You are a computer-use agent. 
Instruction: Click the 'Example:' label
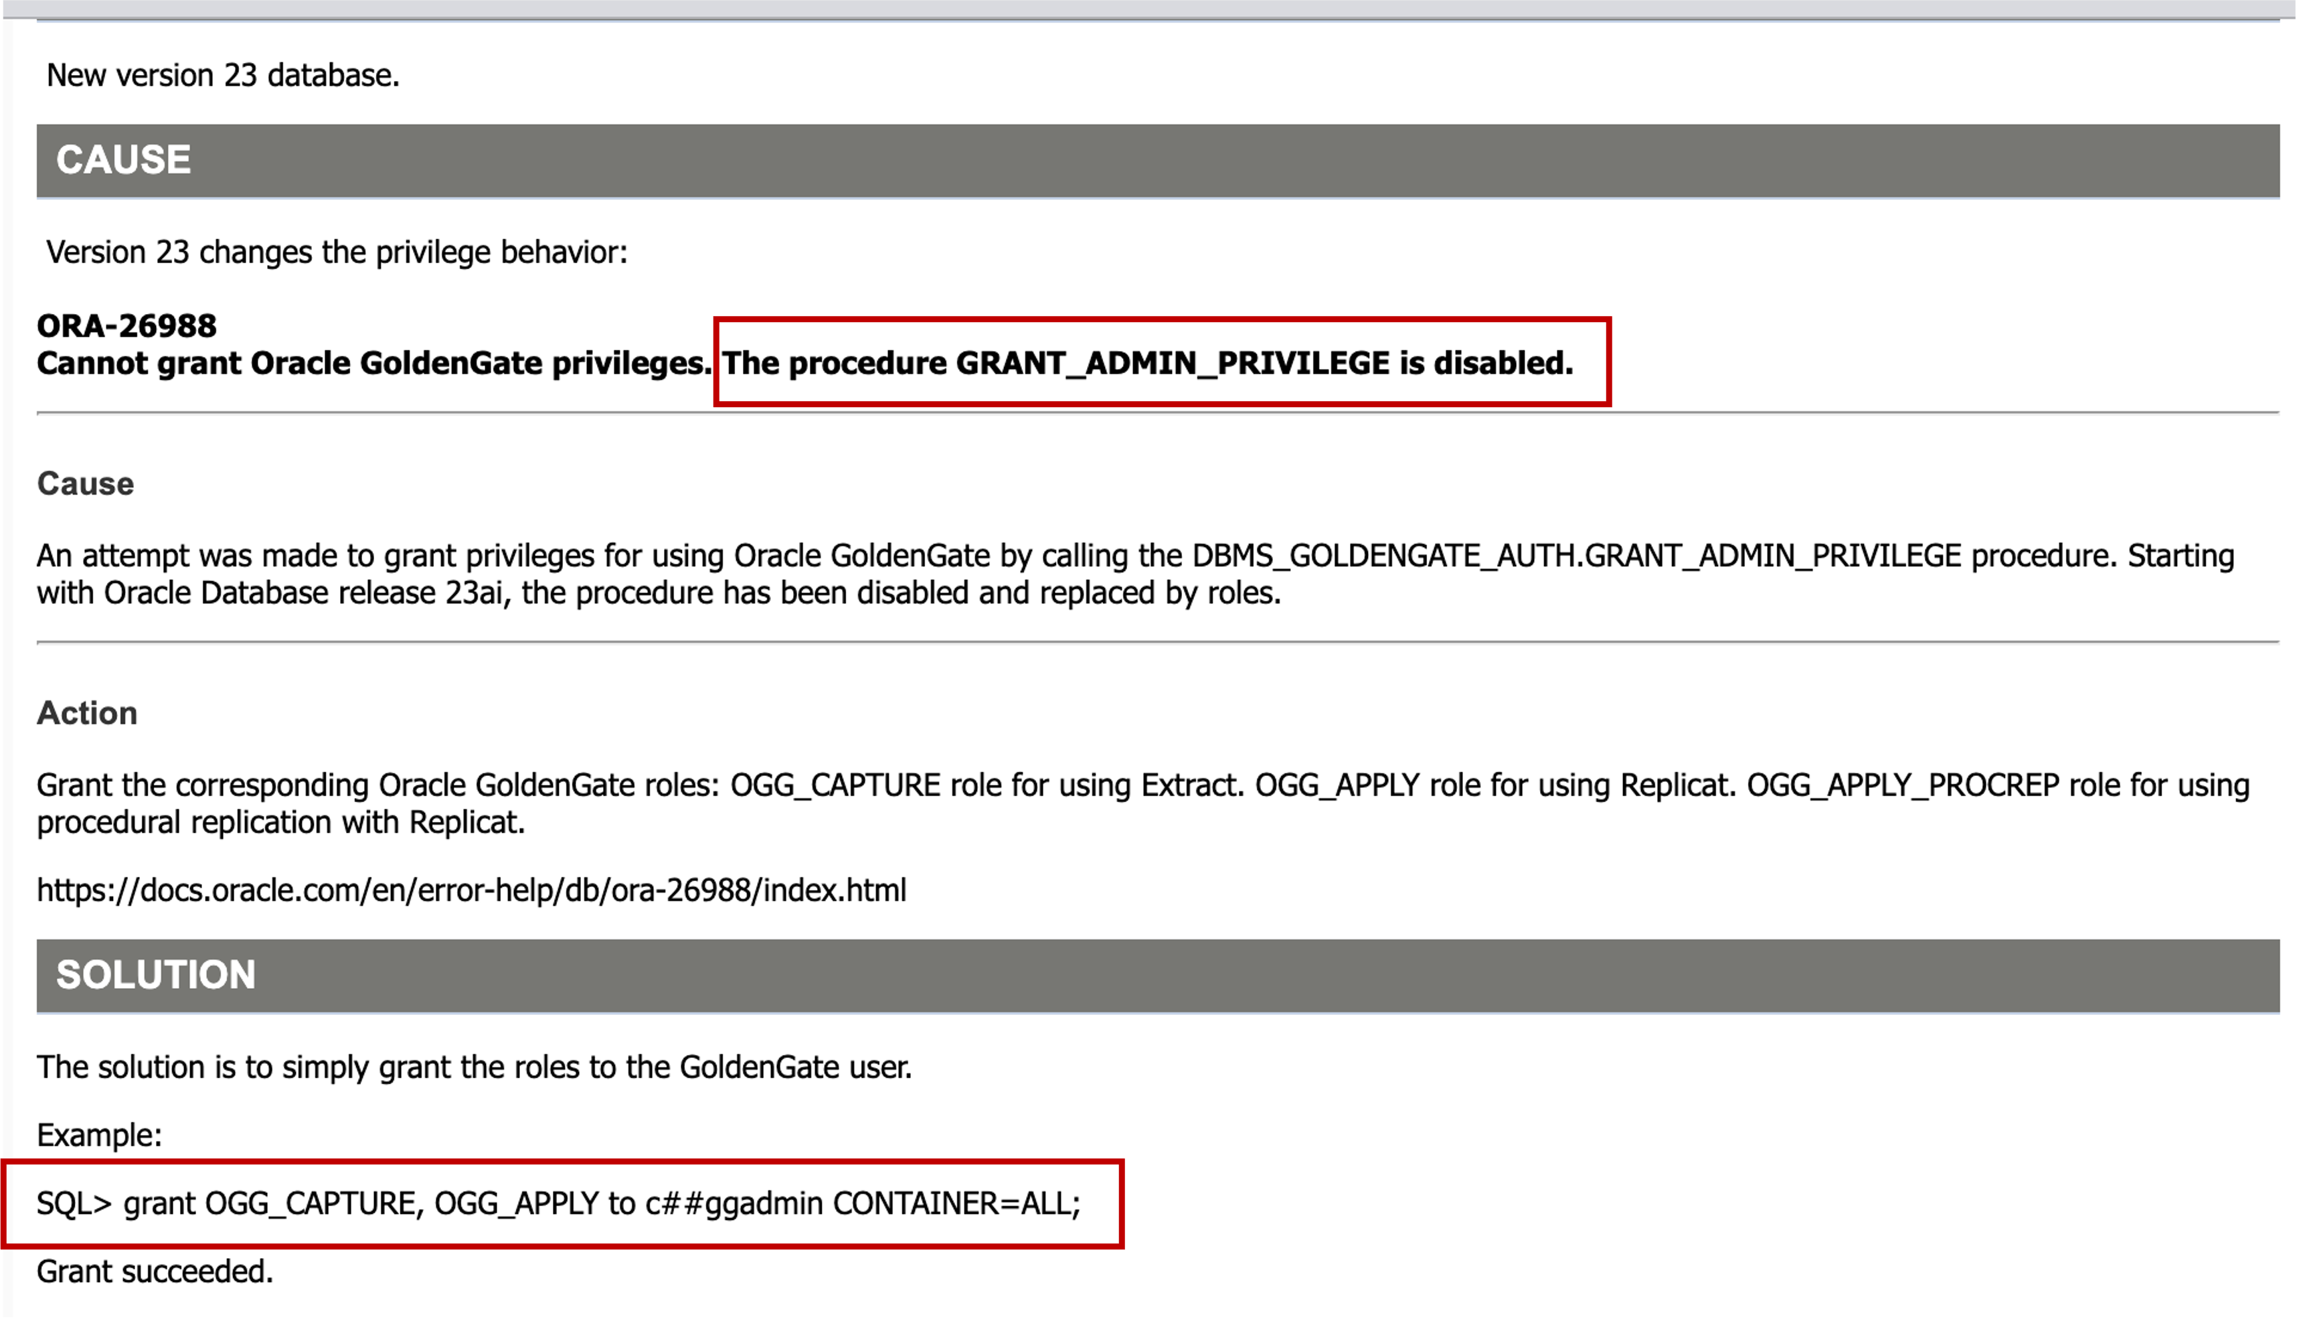[100, 1135]
